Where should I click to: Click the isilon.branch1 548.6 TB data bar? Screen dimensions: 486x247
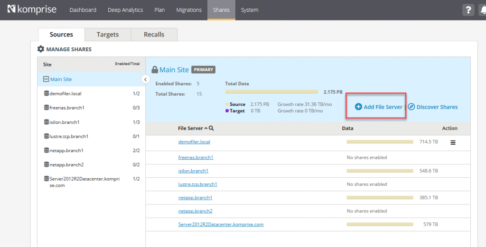[x=380, y=171]
